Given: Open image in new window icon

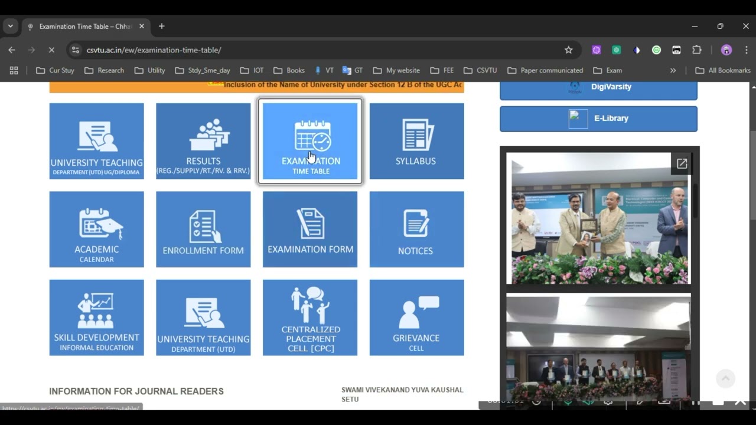Looking at the screenshot, I should click(682, 164).
